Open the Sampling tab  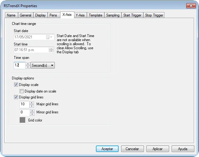[113, 15]
